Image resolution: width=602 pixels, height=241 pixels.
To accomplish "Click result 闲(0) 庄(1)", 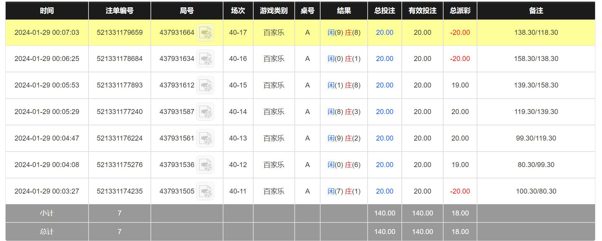I will point(344,59).
